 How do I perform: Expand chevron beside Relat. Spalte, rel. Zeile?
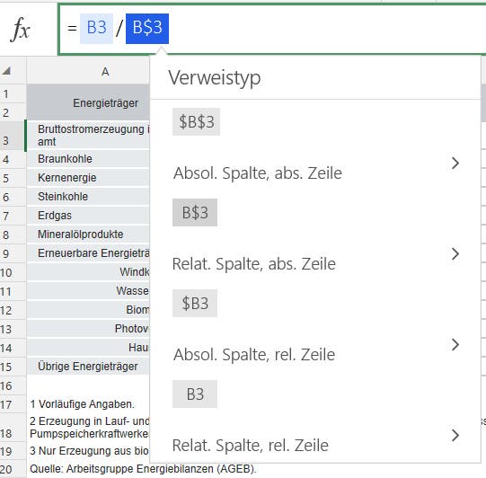455,435
